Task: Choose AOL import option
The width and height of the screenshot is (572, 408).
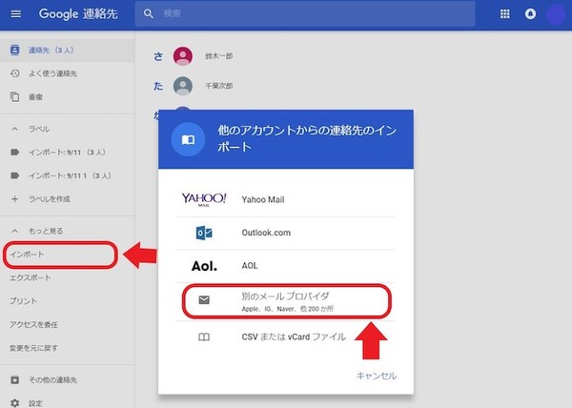Action: point(285,266)
